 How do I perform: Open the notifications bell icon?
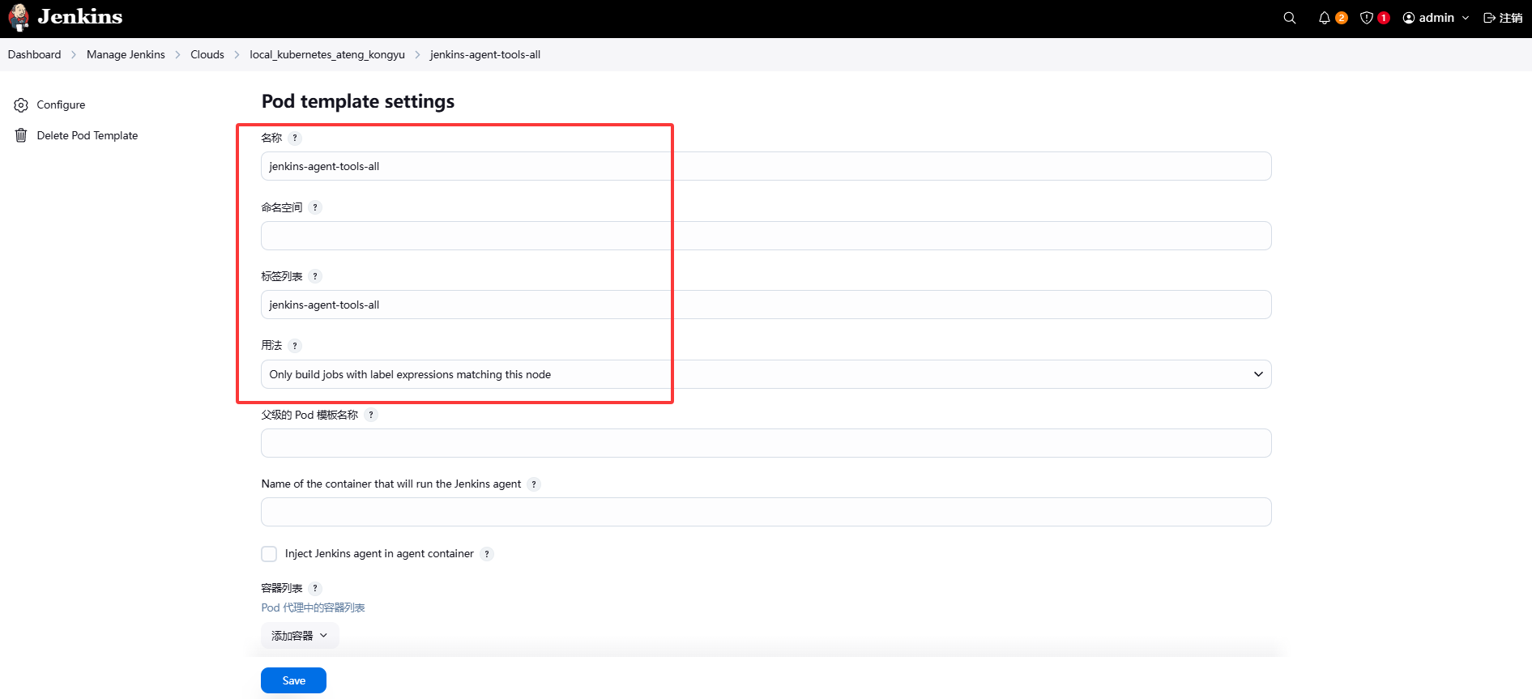tap(1325, 18)
